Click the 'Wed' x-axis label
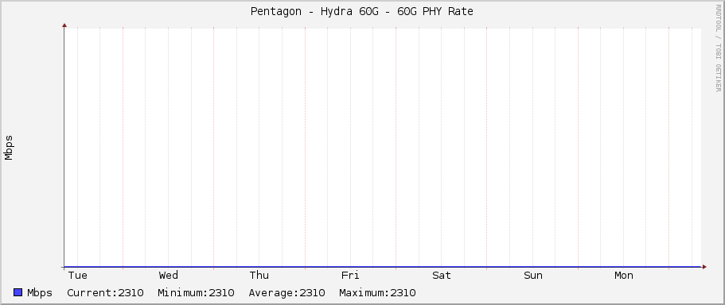Screen dimensions: 725x305 168,276
